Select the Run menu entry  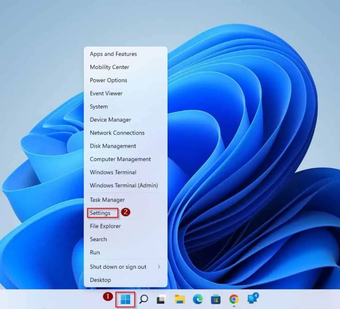[95, 252]
